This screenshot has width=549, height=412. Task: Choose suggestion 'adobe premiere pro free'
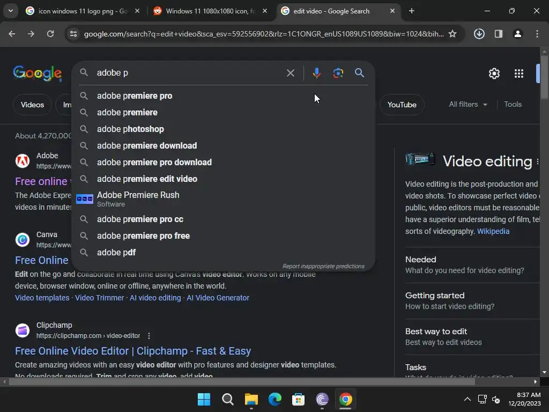(x=223, y=236)
